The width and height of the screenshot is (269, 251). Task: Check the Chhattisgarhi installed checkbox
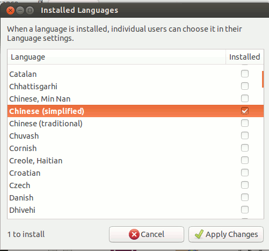click(x=245, y=86)
